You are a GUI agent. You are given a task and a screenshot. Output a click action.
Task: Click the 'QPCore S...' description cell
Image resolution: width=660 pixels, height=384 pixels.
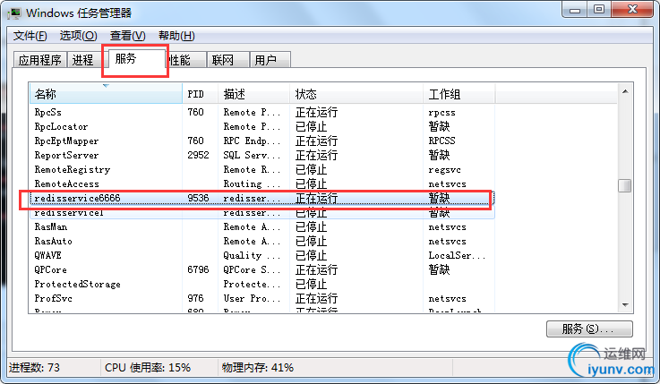(x=252, y=269)
